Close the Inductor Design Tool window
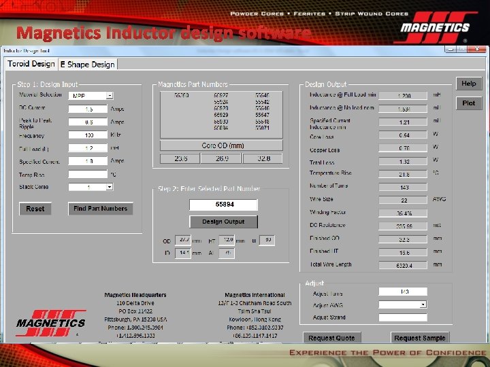The width and height of the screenshot is (490, 367). (x=476, y=50)
